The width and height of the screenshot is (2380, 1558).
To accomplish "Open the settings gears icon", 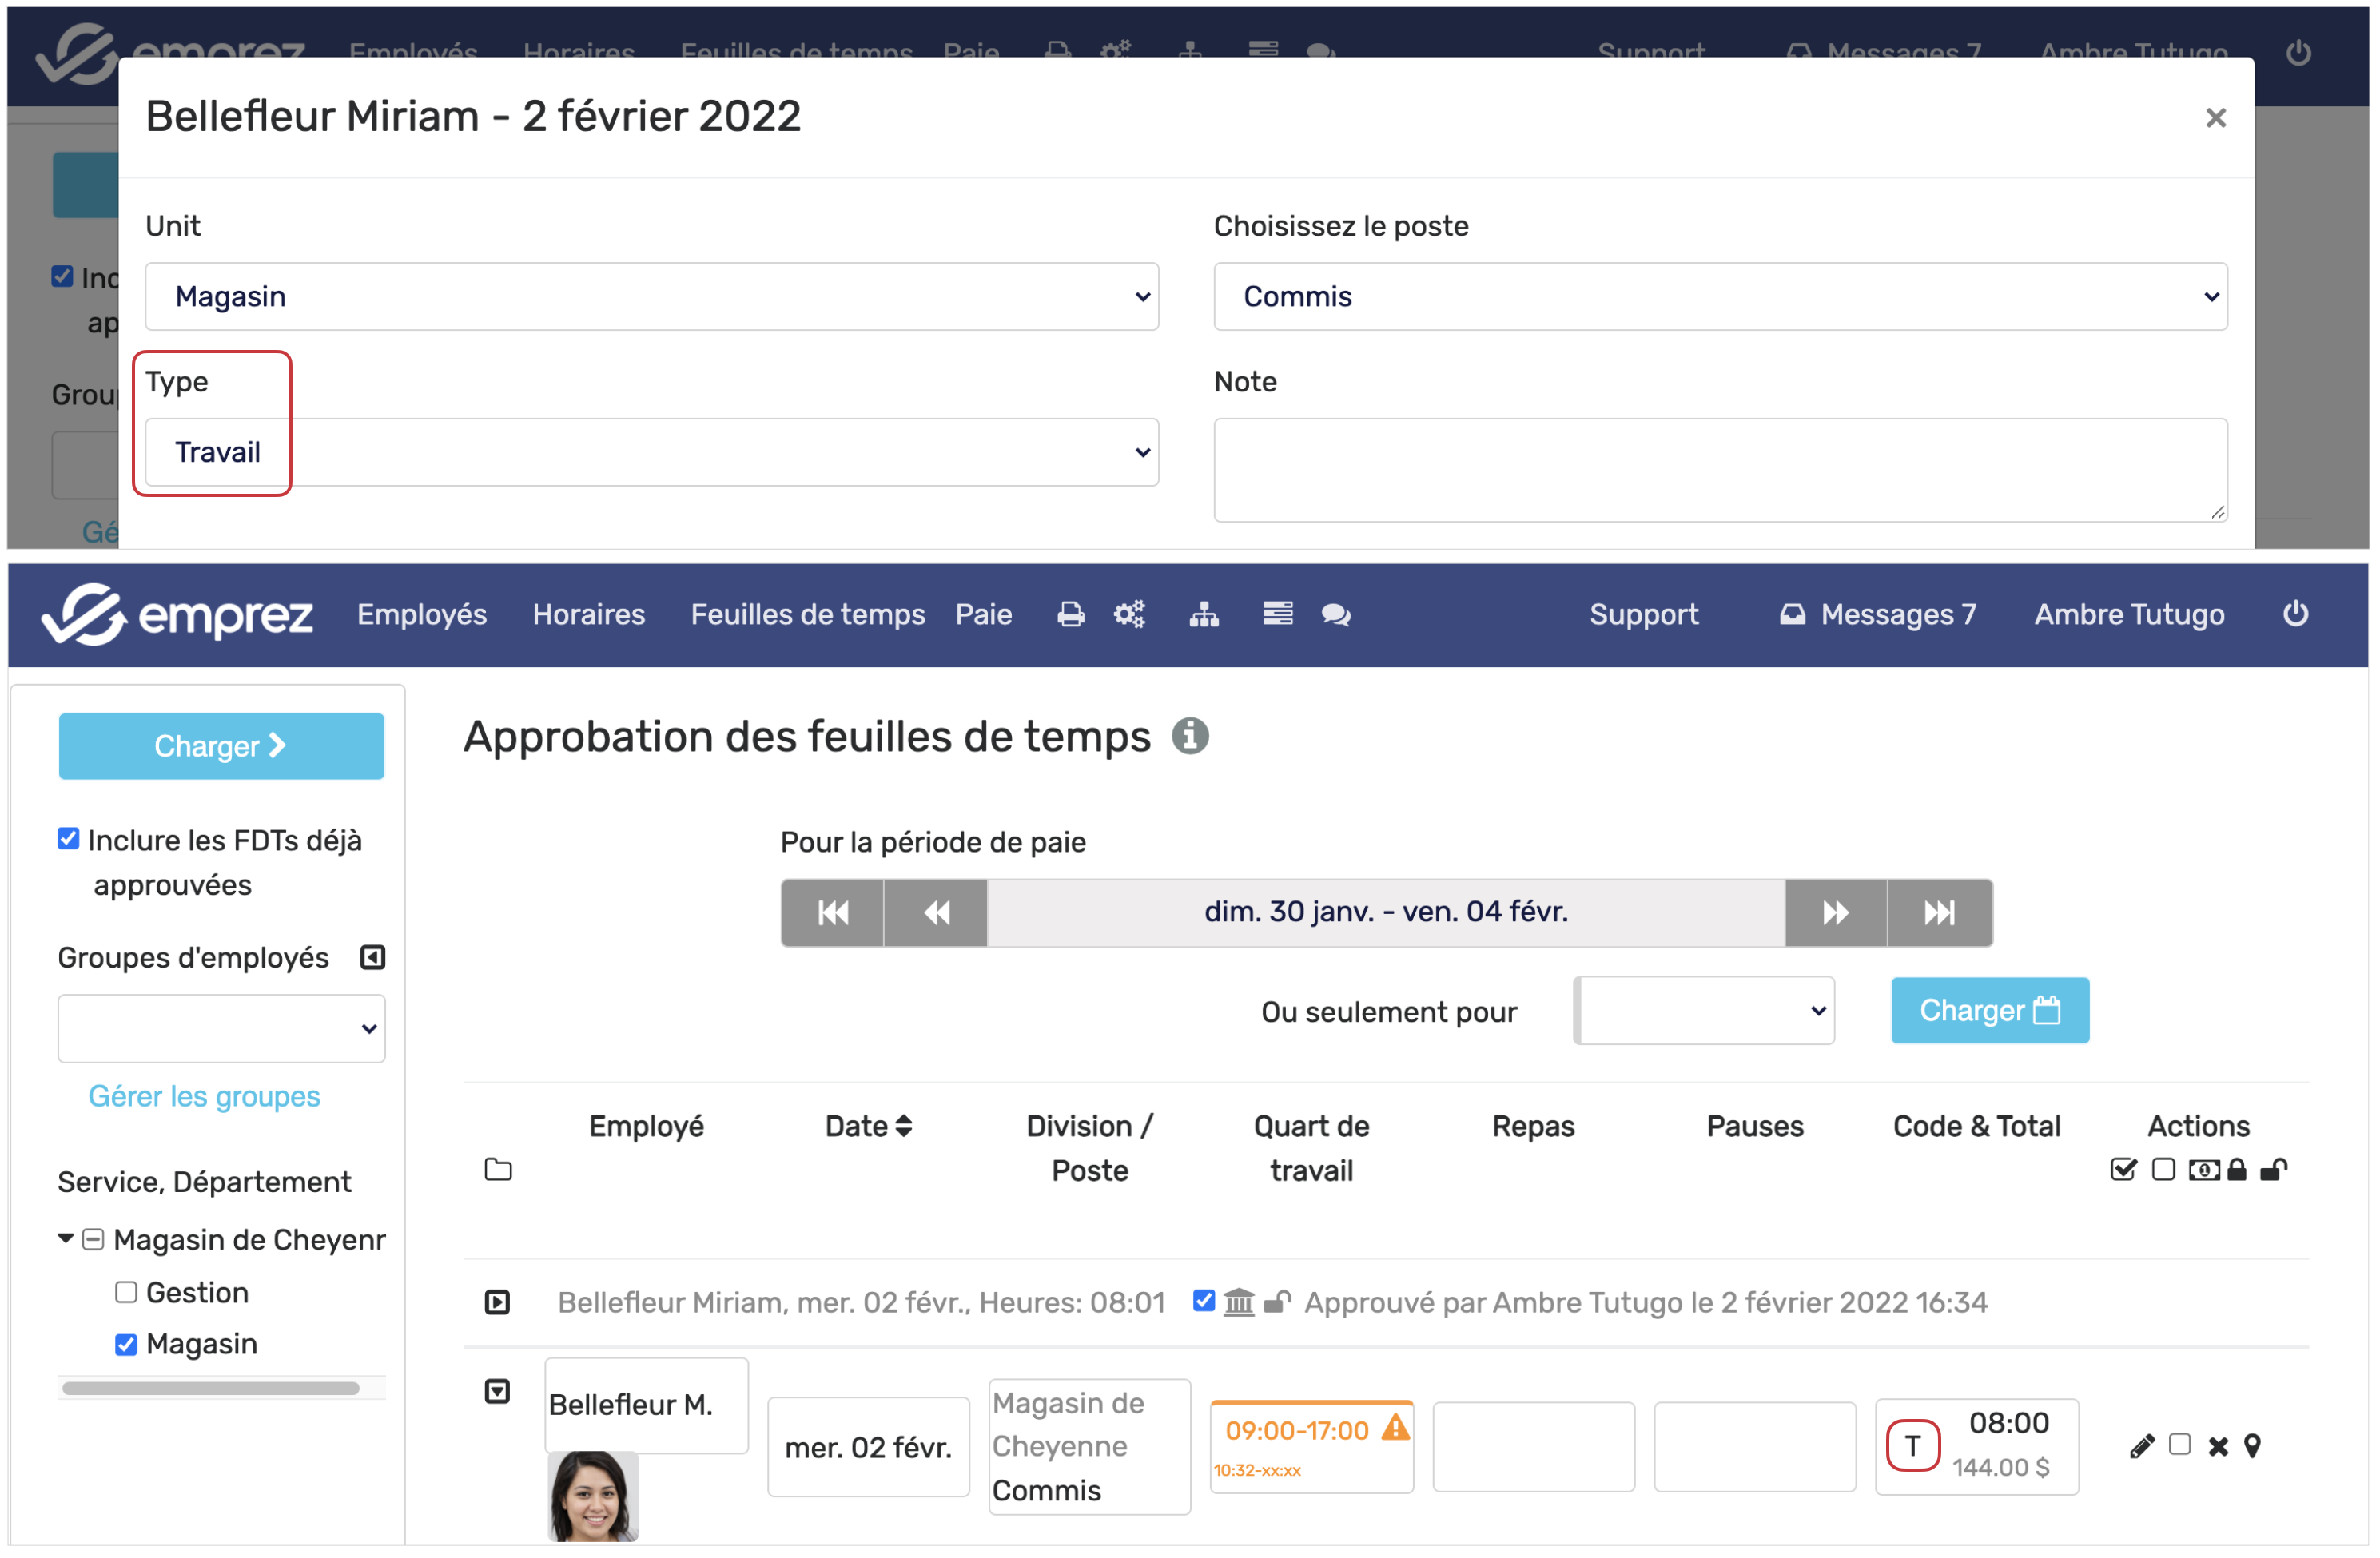I will click(x=1130, y=614).
